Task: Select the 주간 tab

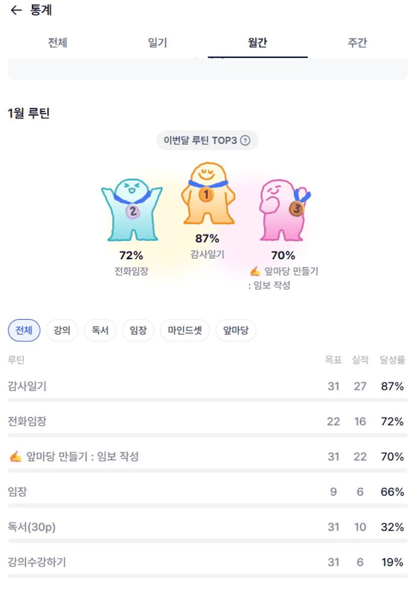Action: click(357, 43)
